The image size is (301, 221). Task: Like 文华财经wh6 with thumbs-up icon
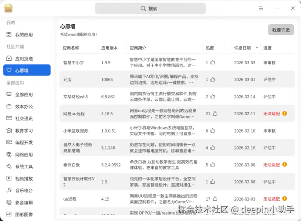click(213, 96)
